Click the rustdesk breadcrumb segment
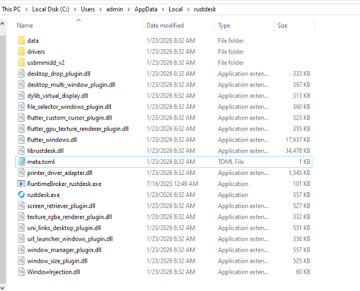The width and height of the screenshot is (360, 291). pos(205,9)
